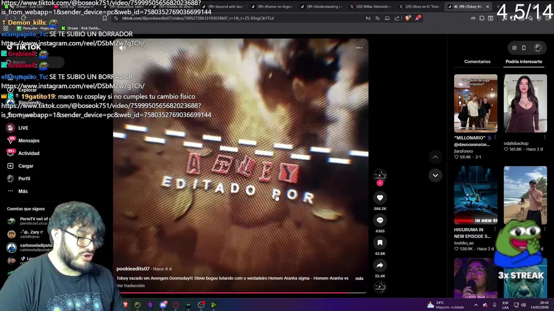Screen dimensions: 554x311
Task: Go to the next video down arrow
Action: [435, 175]
